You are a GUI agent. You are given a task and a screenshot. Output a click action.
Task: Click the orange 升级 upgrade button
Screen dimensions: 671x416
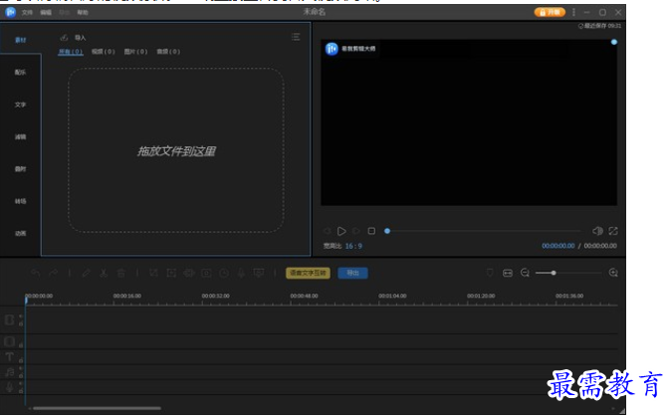(550, 12)
